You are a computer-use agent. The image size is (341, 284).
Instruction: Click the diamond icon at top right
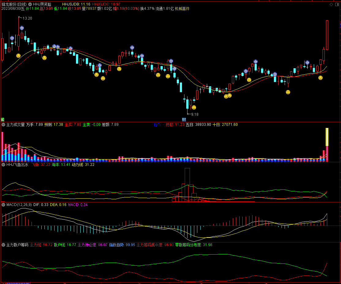(331, 5)
